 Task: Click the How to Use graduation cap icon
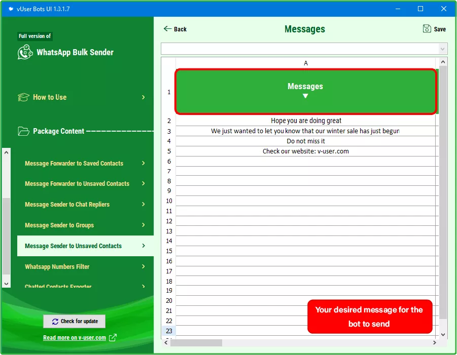[x=23, y=97]
